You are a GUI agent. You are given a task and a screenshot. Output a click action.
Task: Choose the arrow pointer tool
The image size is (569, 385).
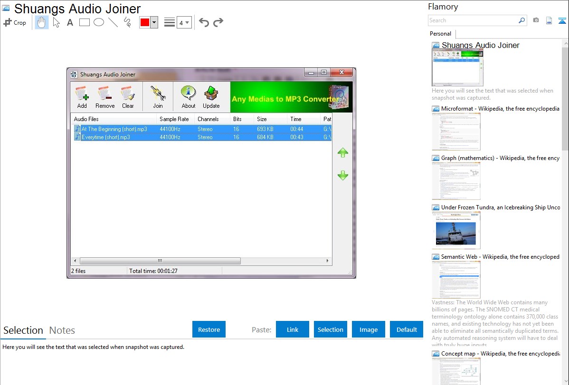point(56,22)
